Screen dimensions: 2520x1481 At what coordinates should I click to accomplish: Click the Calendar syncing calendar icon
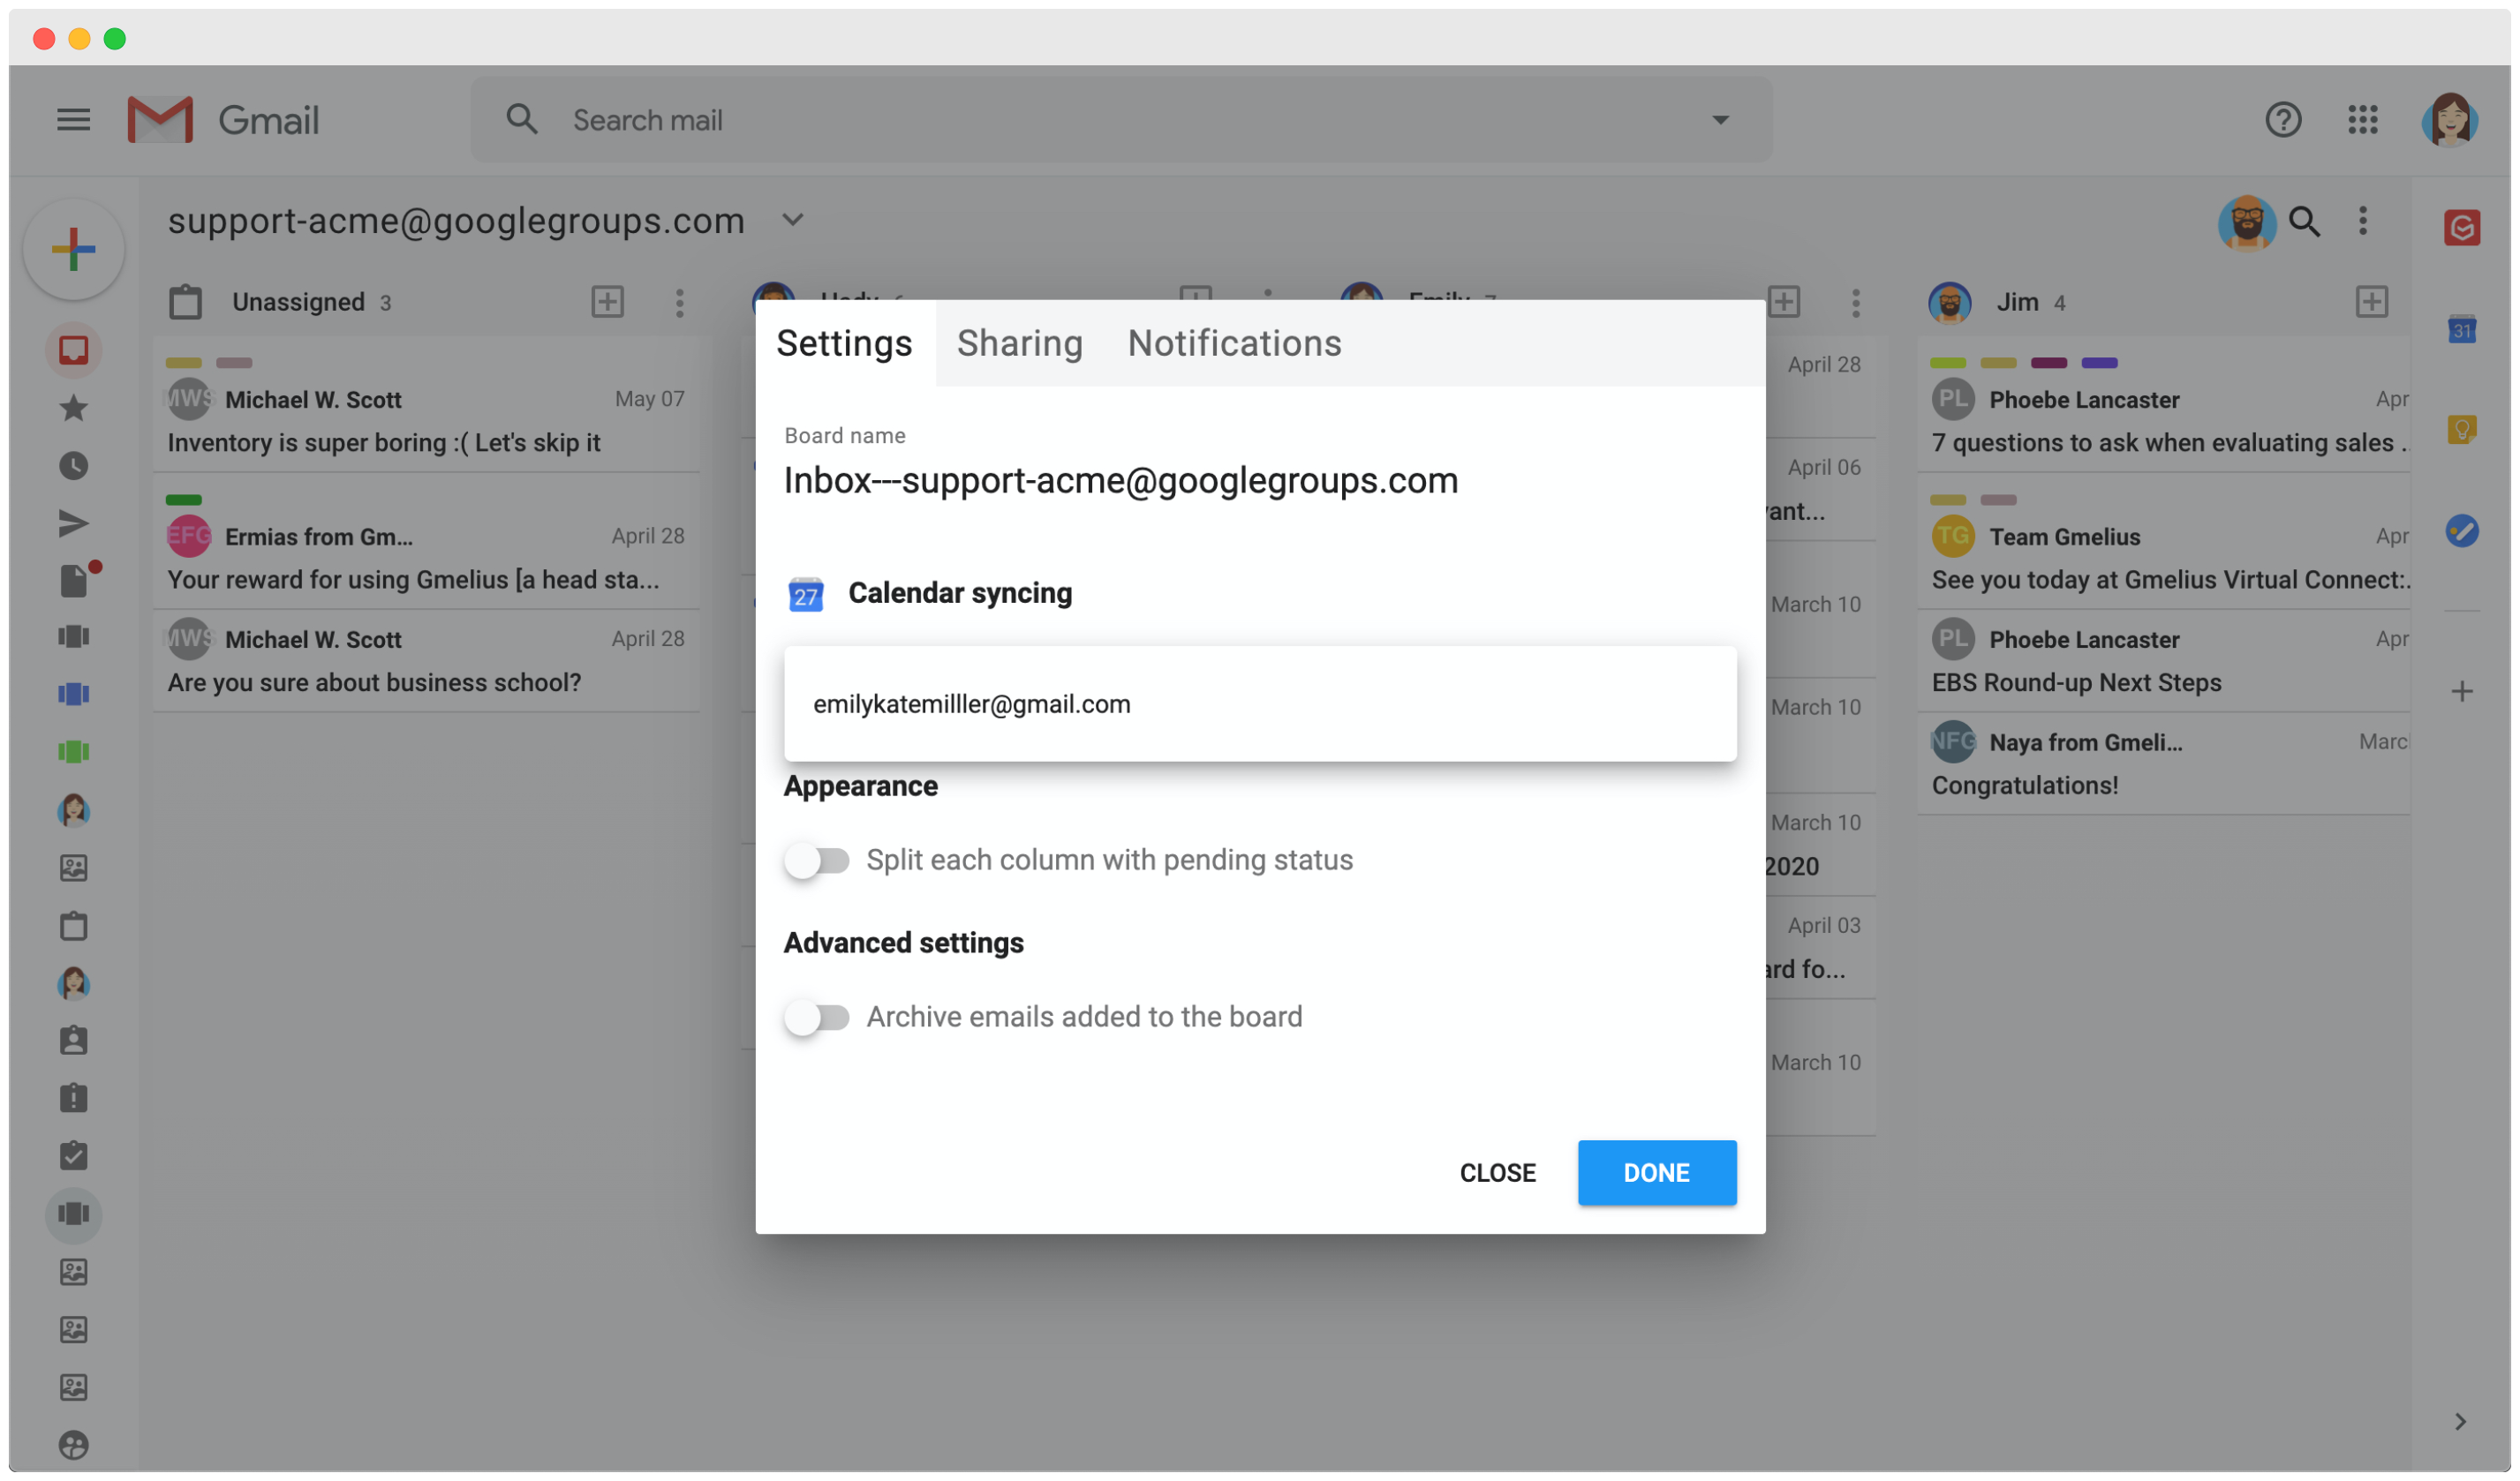806,595
